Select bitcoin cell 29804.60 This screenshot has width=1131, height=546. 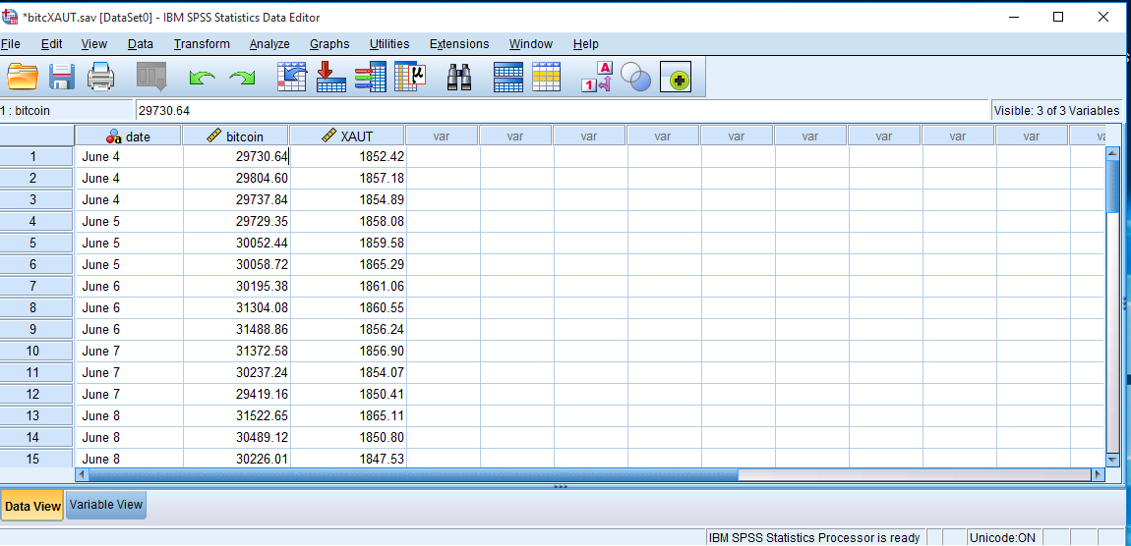point(237,178)
